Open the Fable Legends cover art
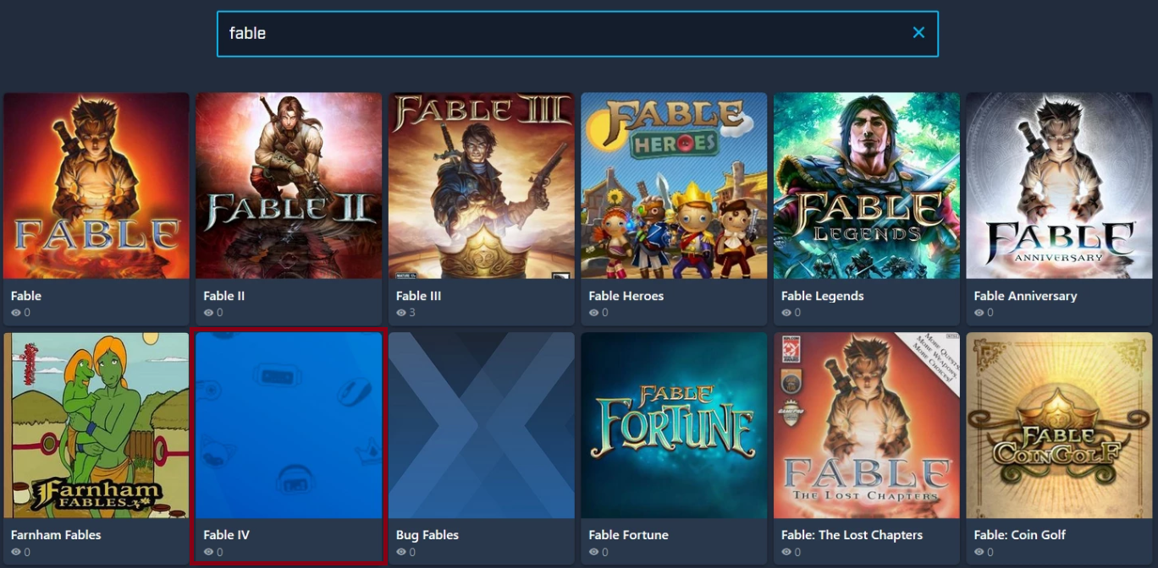The image size is (1158, 568). 867,186
